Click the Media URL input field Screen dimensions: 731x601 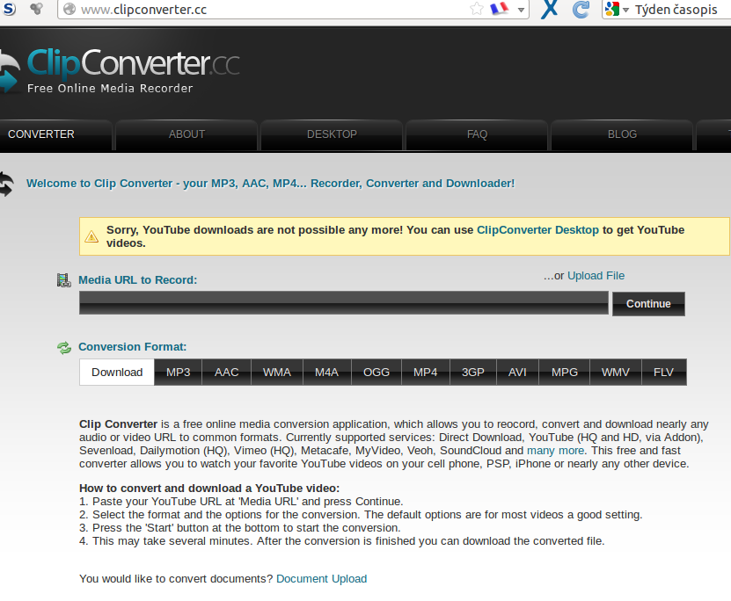tap(343, 303)
